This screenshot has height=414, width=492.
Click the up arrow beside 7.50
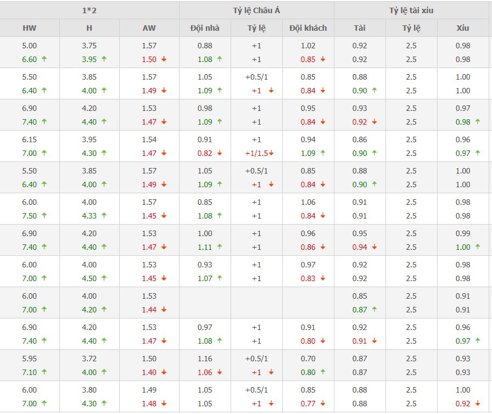point(44,216)
